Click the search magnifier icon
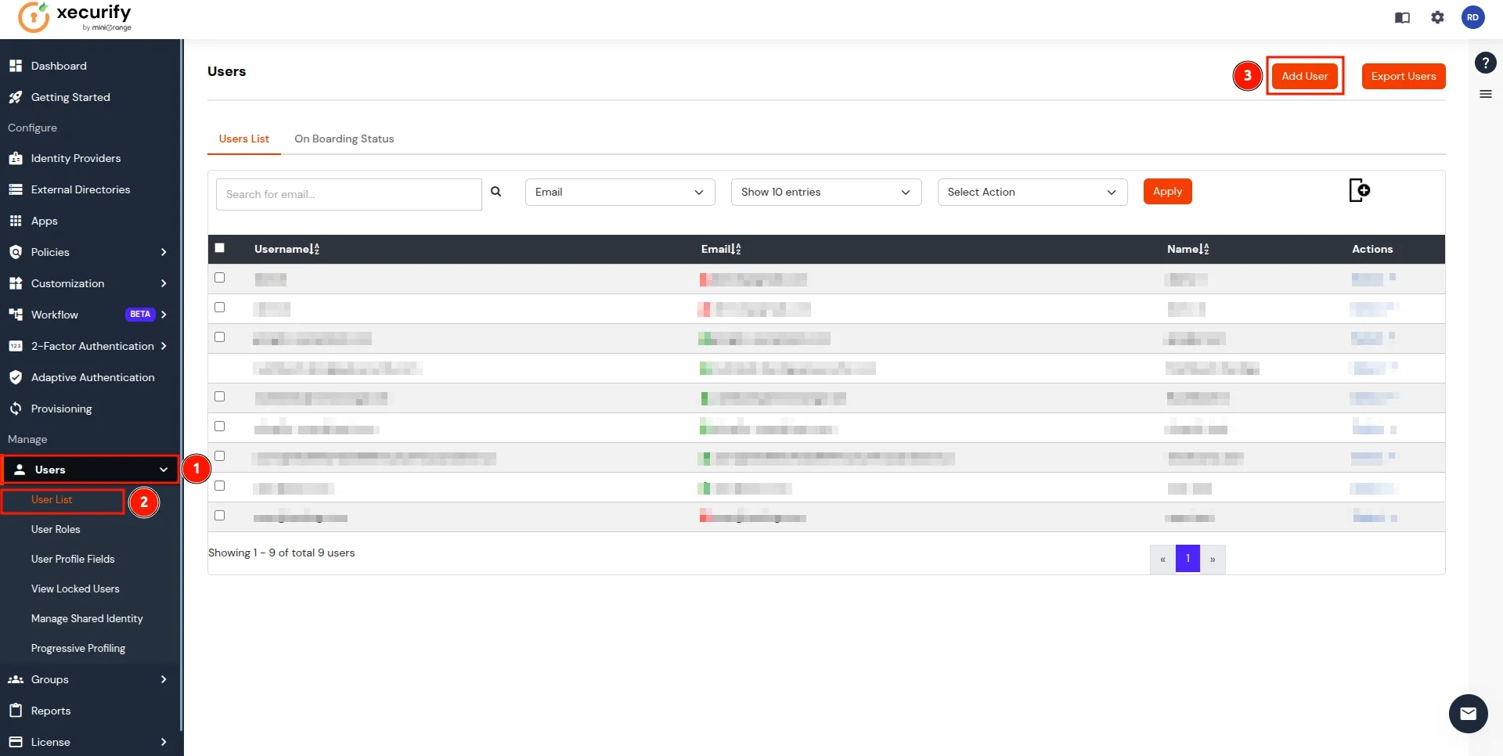Image resolution: width=1503 pixels, height=756 pixels. click(x=496, y=191)
